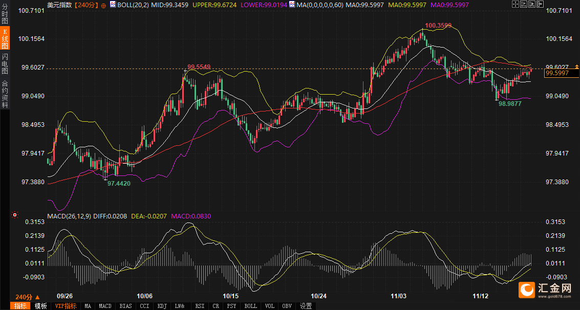Click the current price tag 99.5997
The image size is (580, 310).
coord(561,73)
